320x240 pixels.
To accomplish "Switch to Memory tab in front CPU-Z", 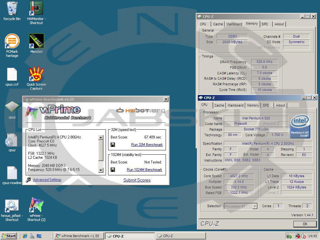I will (x=253, y=105).
